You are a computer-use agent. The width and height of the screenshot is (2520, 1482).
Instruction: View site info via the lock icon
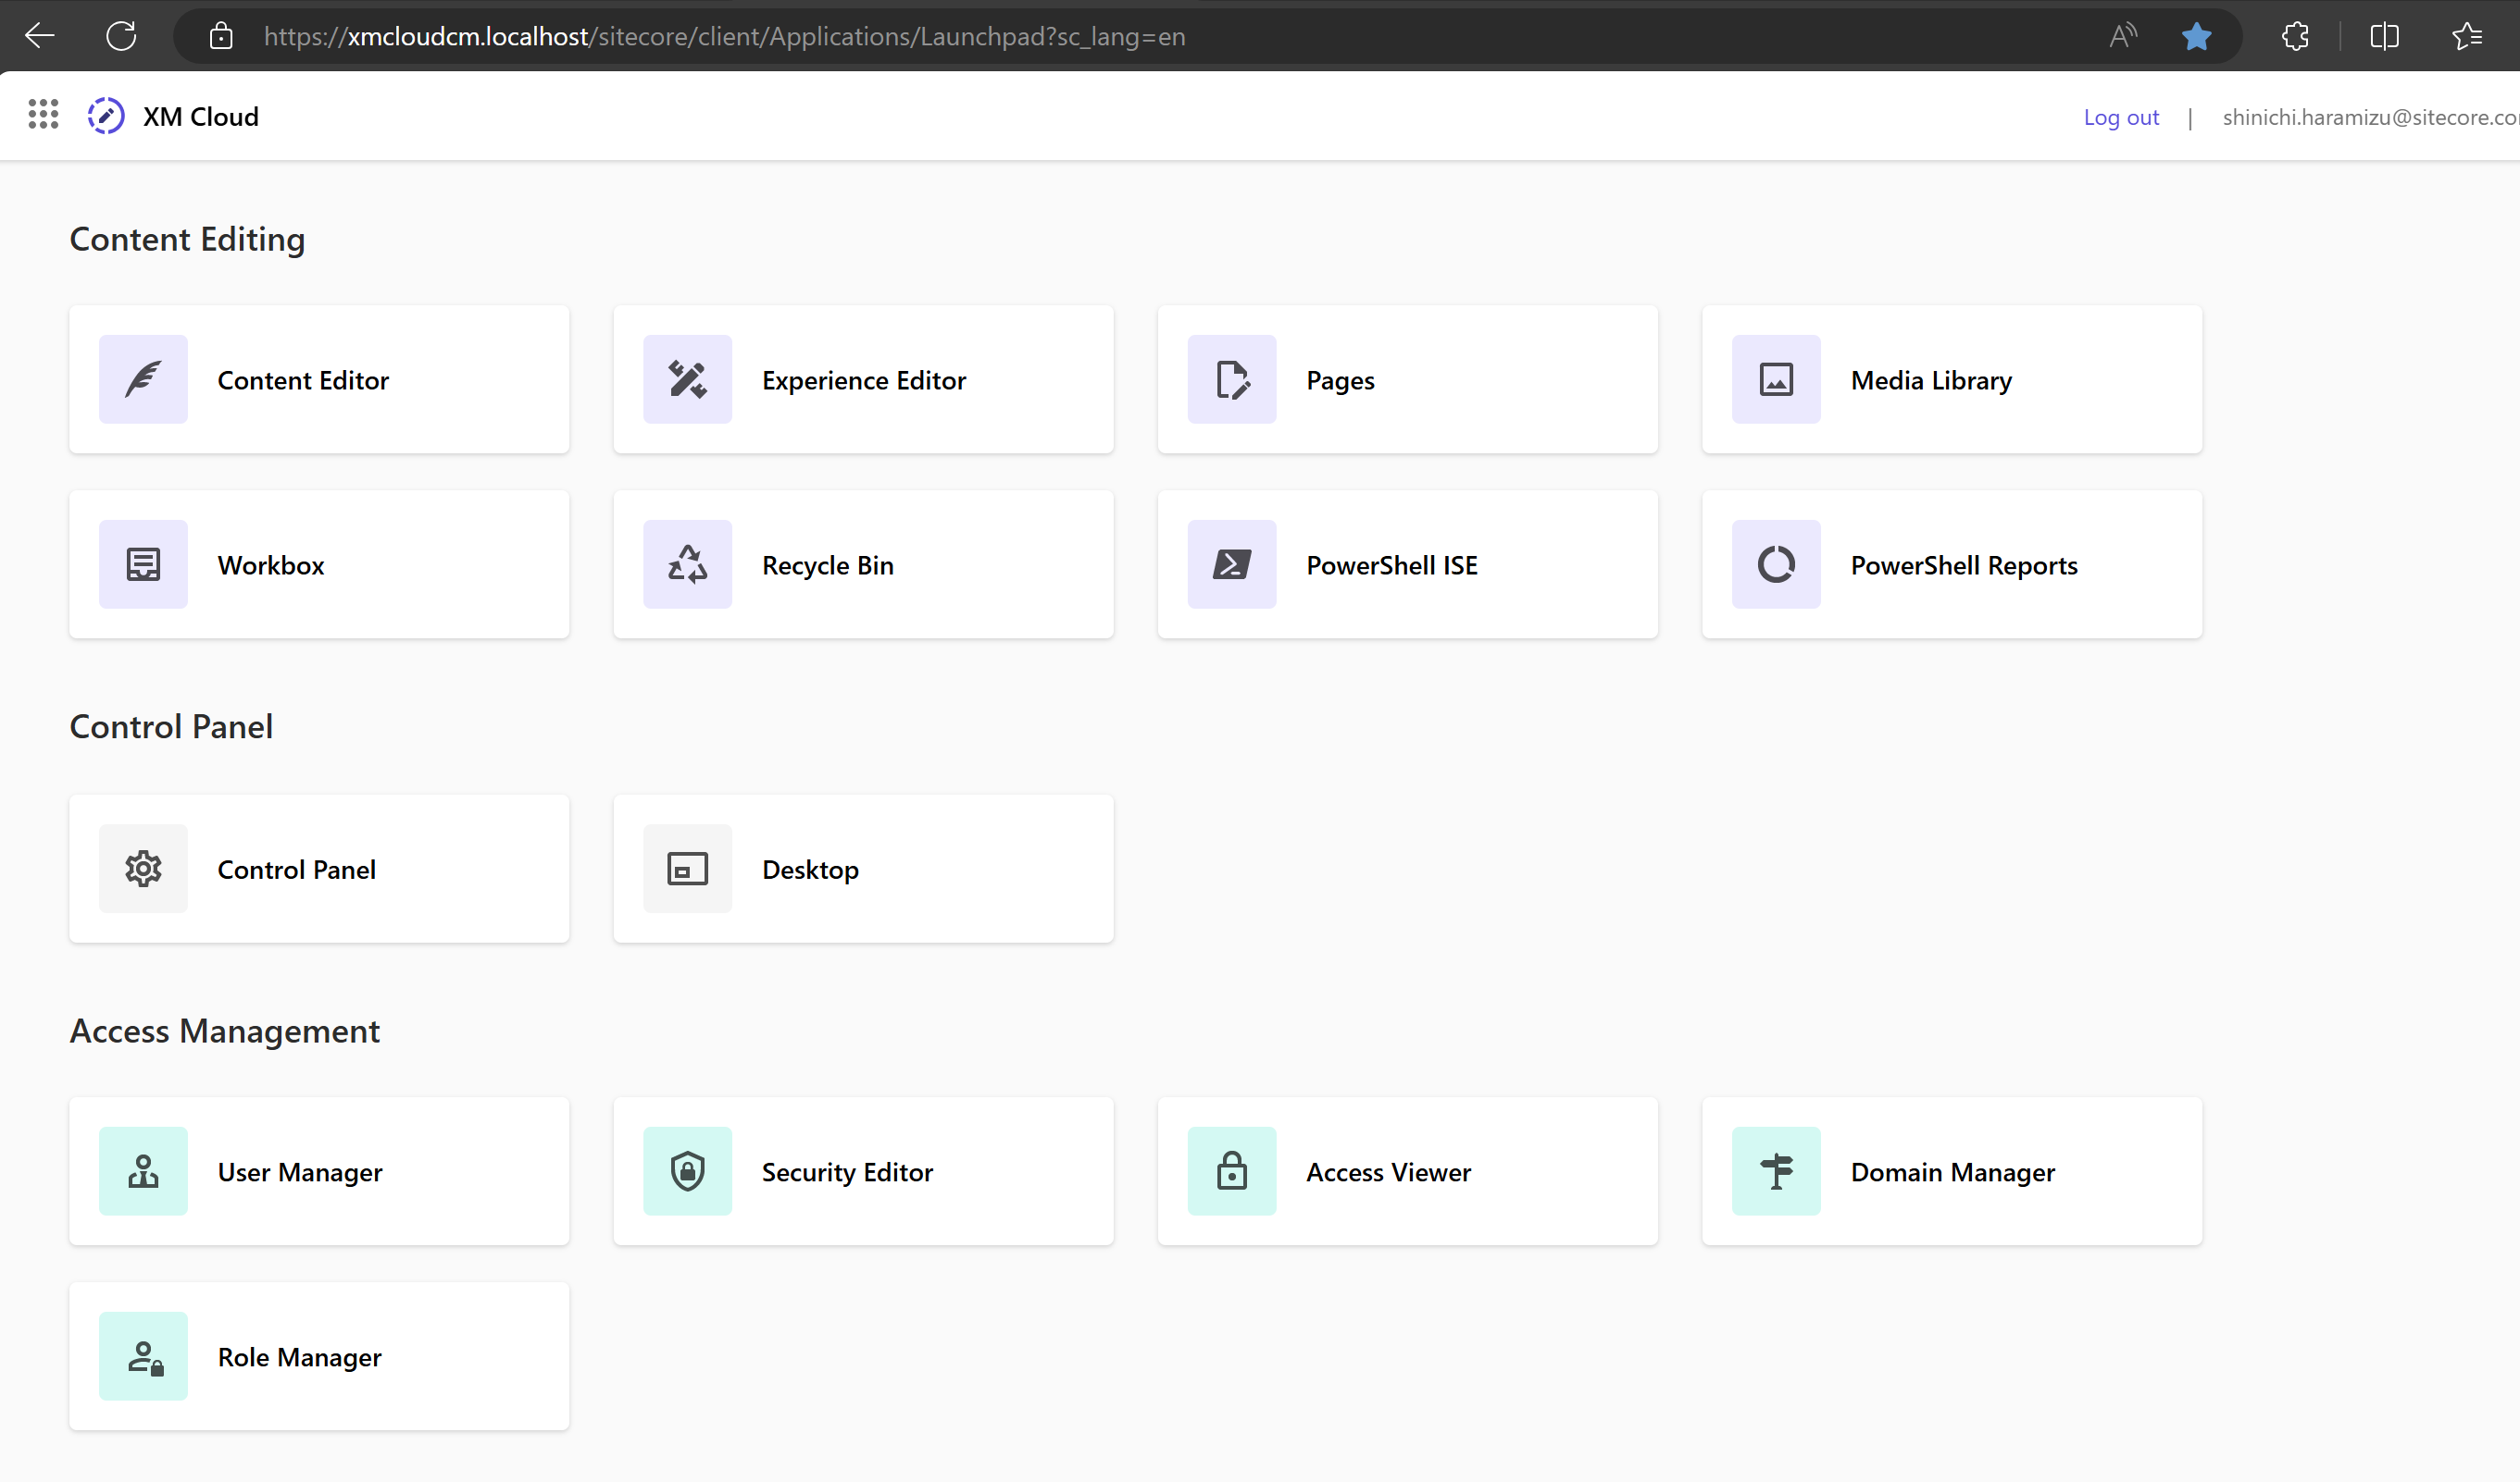(x=221, y=37)
